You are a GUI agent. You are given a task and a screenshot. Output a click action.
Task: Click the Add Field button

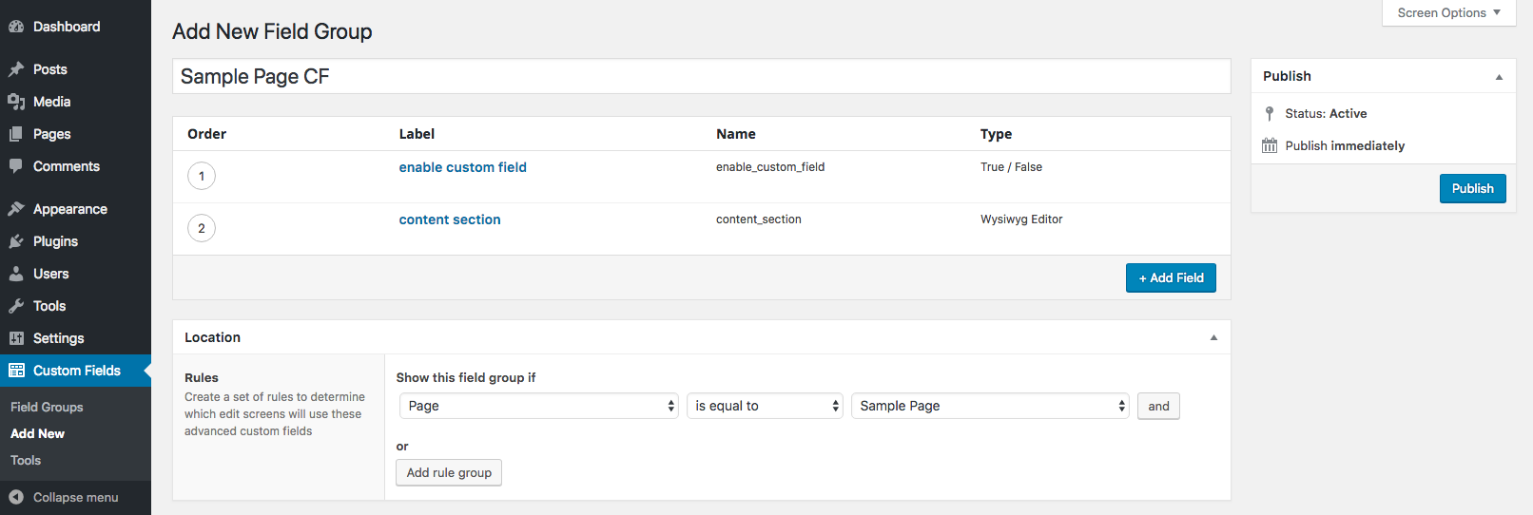pyautogui.click(x=1171, y=277)
